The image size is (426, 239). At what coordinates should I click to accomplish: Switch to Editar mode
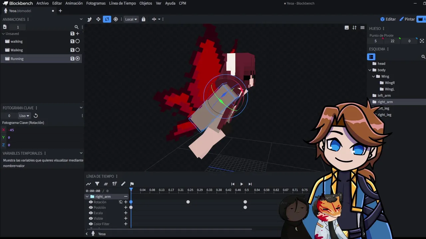point(388,19)
